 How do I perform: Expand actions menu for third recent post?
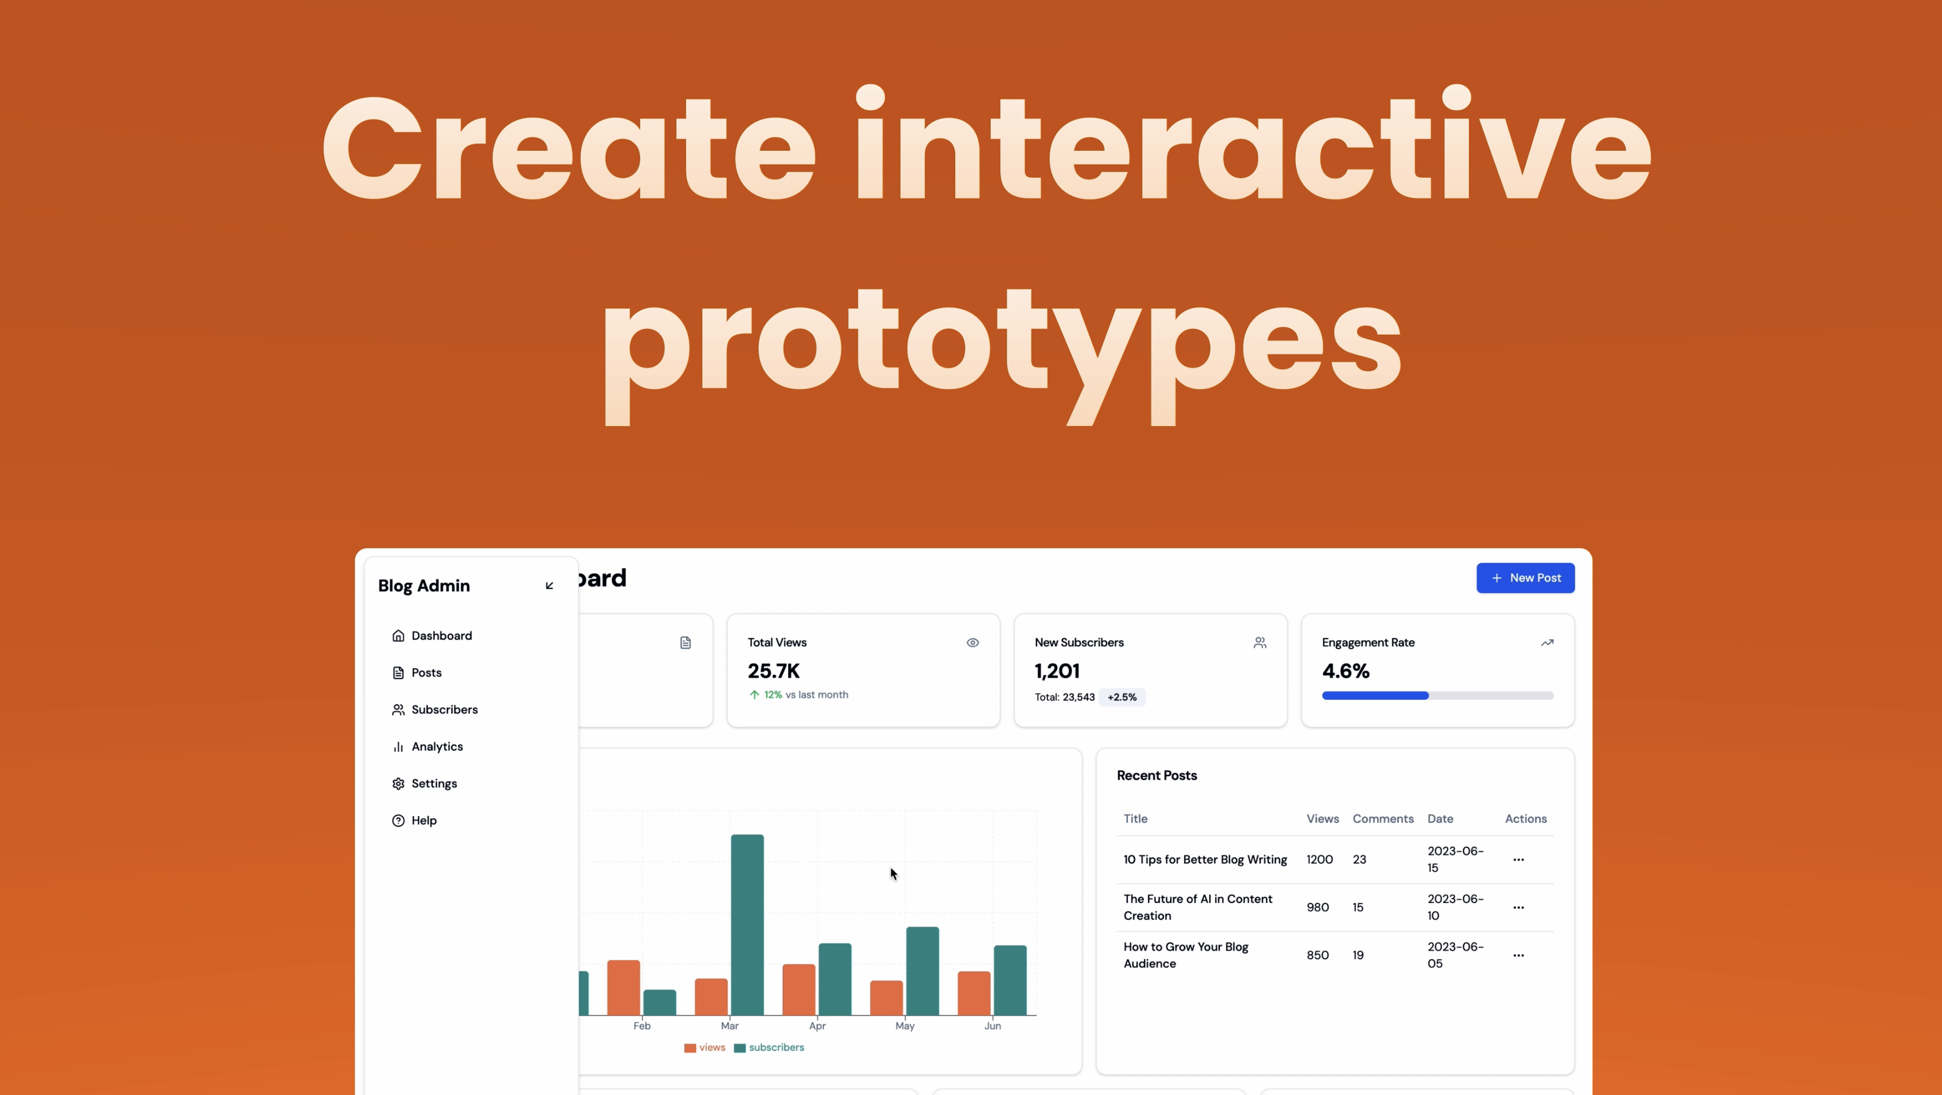pyautogui.click(x=1518, y=955)
